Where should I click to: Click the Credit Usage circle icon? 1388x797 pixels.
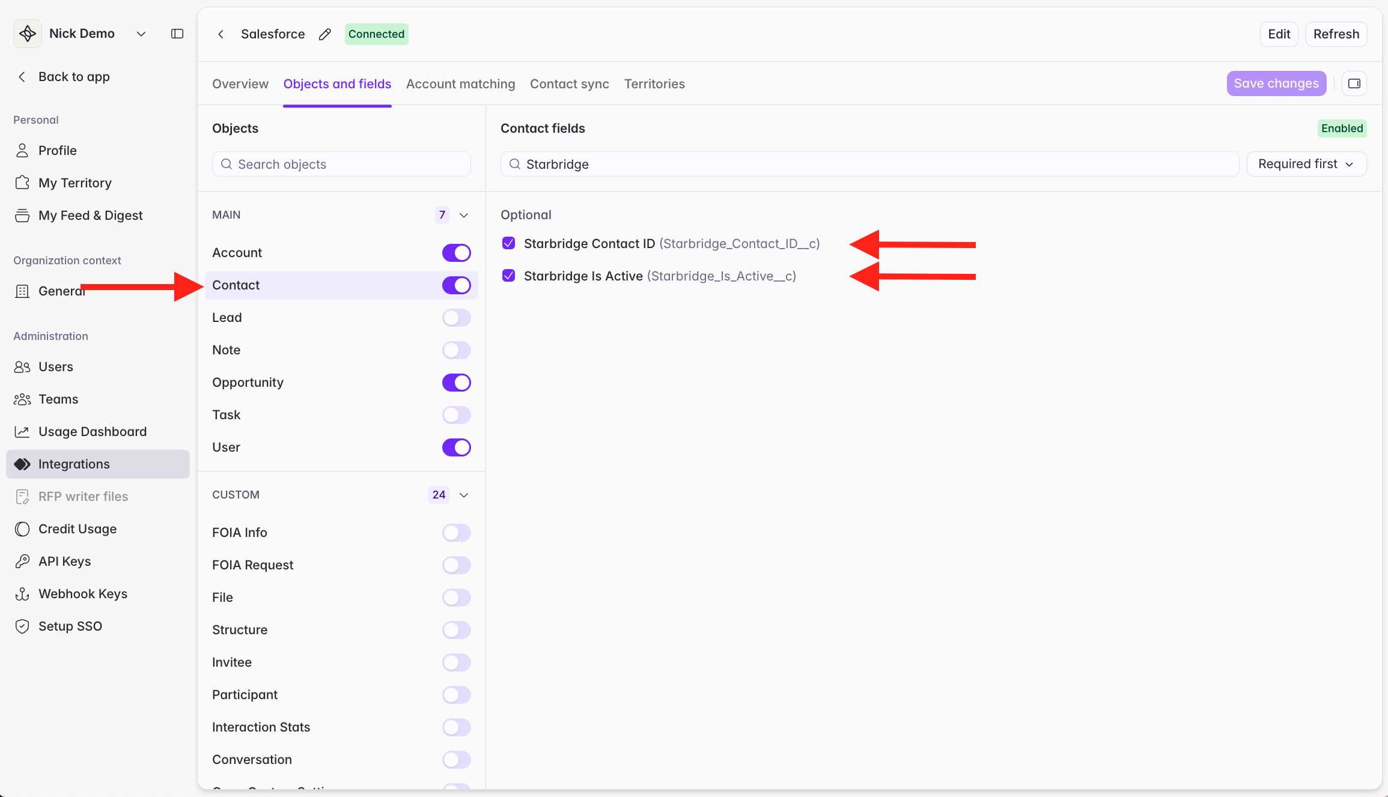(22, 529)
